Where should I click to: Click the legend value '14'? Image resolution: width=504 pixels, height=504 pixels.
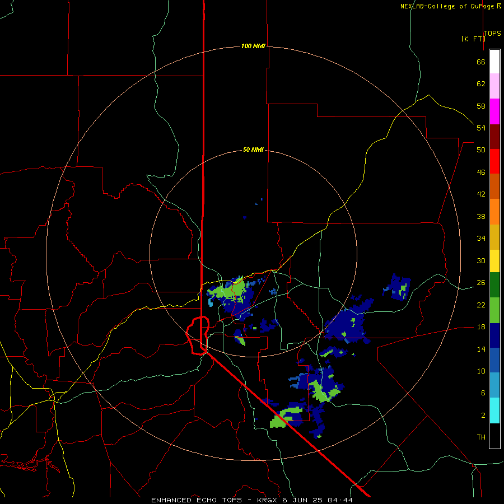click(481, 349)
